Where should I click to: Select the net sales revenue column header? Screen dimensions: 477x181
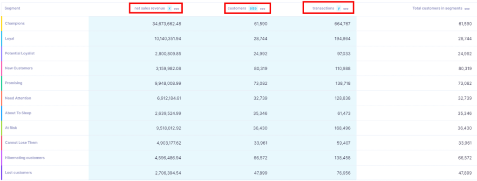(x=150, y=8)
